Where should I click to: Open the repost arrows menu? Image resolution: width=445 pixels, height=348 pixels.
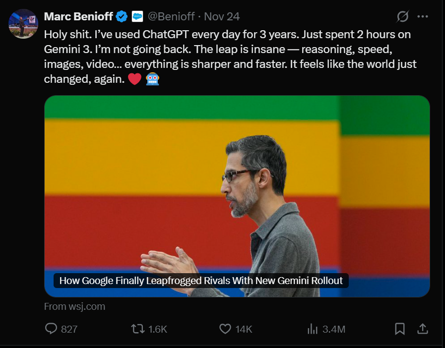click(x=137, y=329)
